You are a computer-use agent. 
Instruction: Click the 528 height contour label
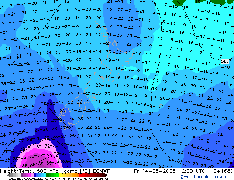click(55, 157)
